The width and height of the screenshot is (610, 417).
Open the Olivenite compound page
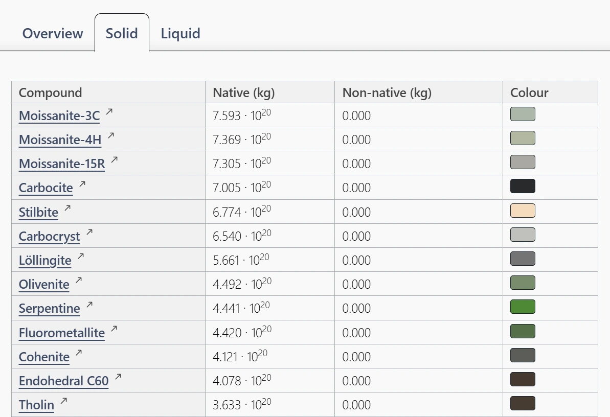tap(44, 284)
